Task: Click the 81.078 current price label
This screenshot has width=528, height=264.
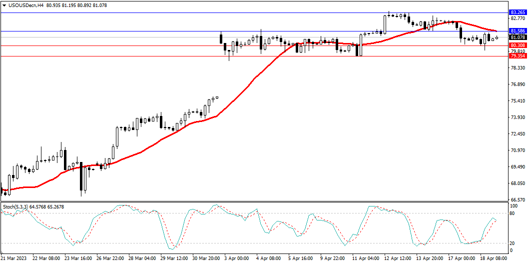Action: 518,37
